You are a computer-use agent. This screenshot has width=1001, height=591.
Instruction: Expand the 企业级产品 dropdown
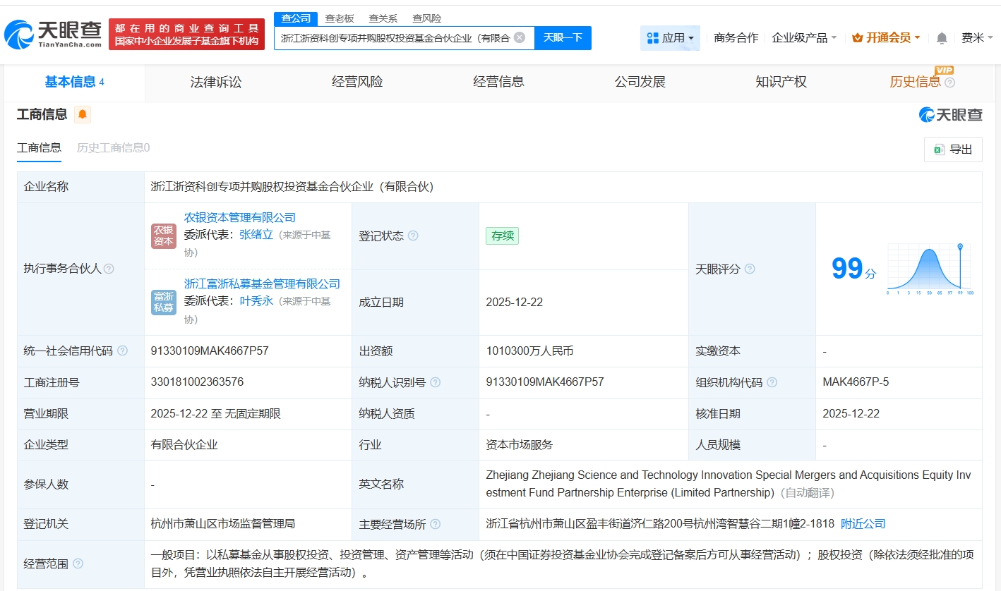804,38
